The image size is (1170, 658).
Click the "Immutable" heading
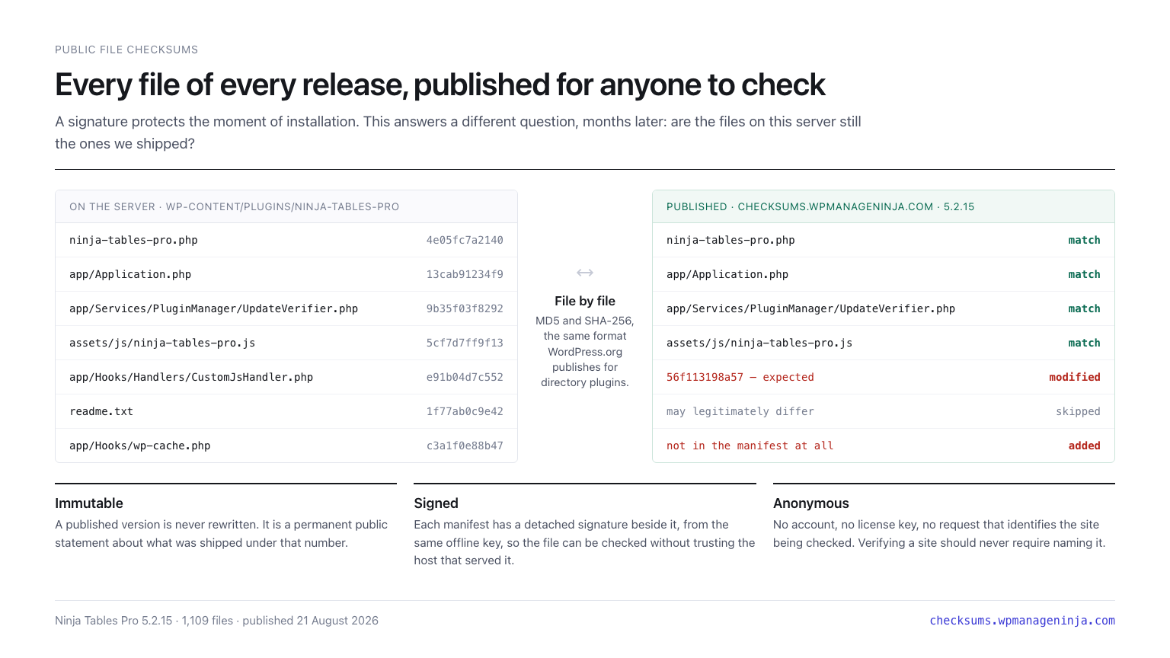pyautogui.click(x=89, y=503)
